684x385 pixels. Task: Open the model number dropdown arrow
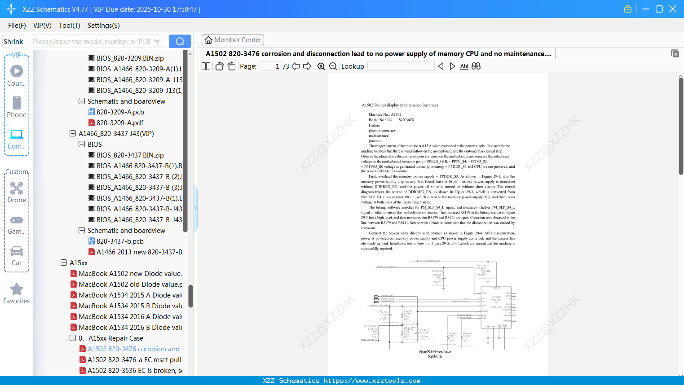click(157, 41)
